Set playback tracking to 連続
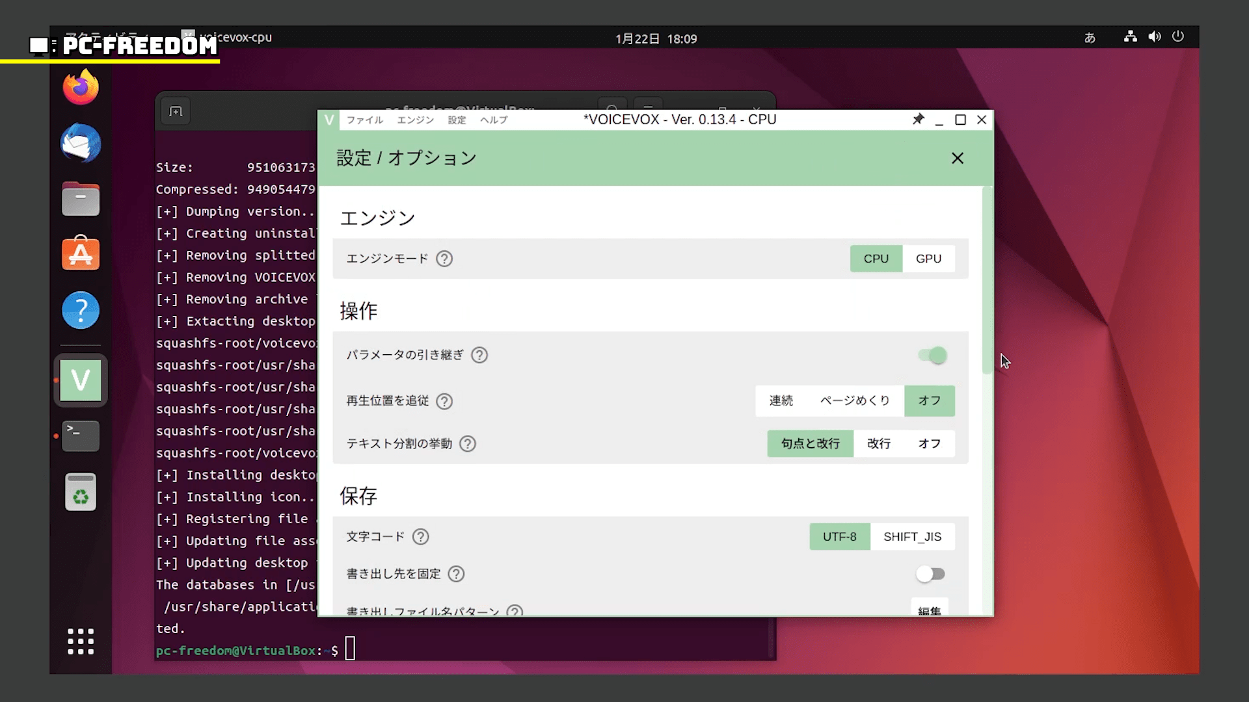The height and width of the screenshot is (702, 1249). 781,401
